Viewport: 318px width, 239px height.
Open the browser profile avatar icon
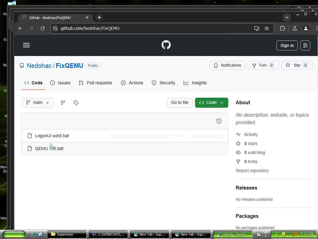pyautogui.click(x=306, y=28)
